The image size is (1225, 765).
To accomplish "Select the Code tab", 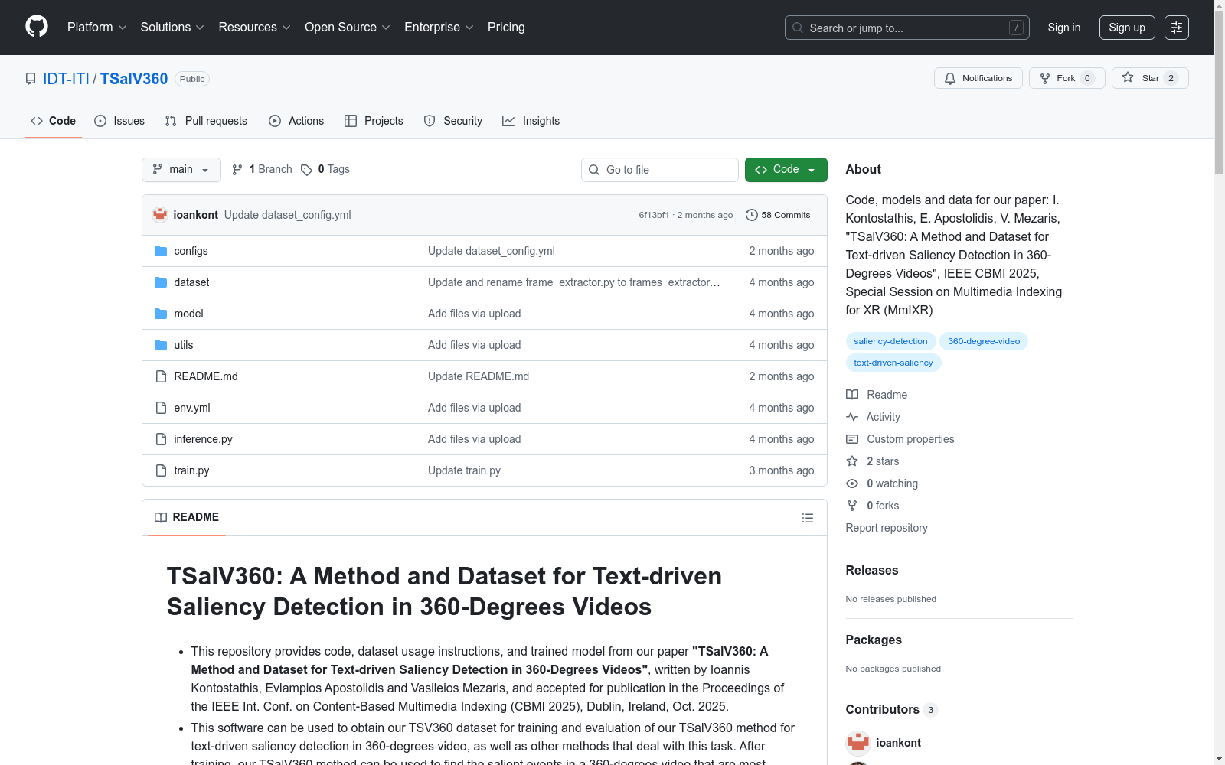I will point(54,121).
